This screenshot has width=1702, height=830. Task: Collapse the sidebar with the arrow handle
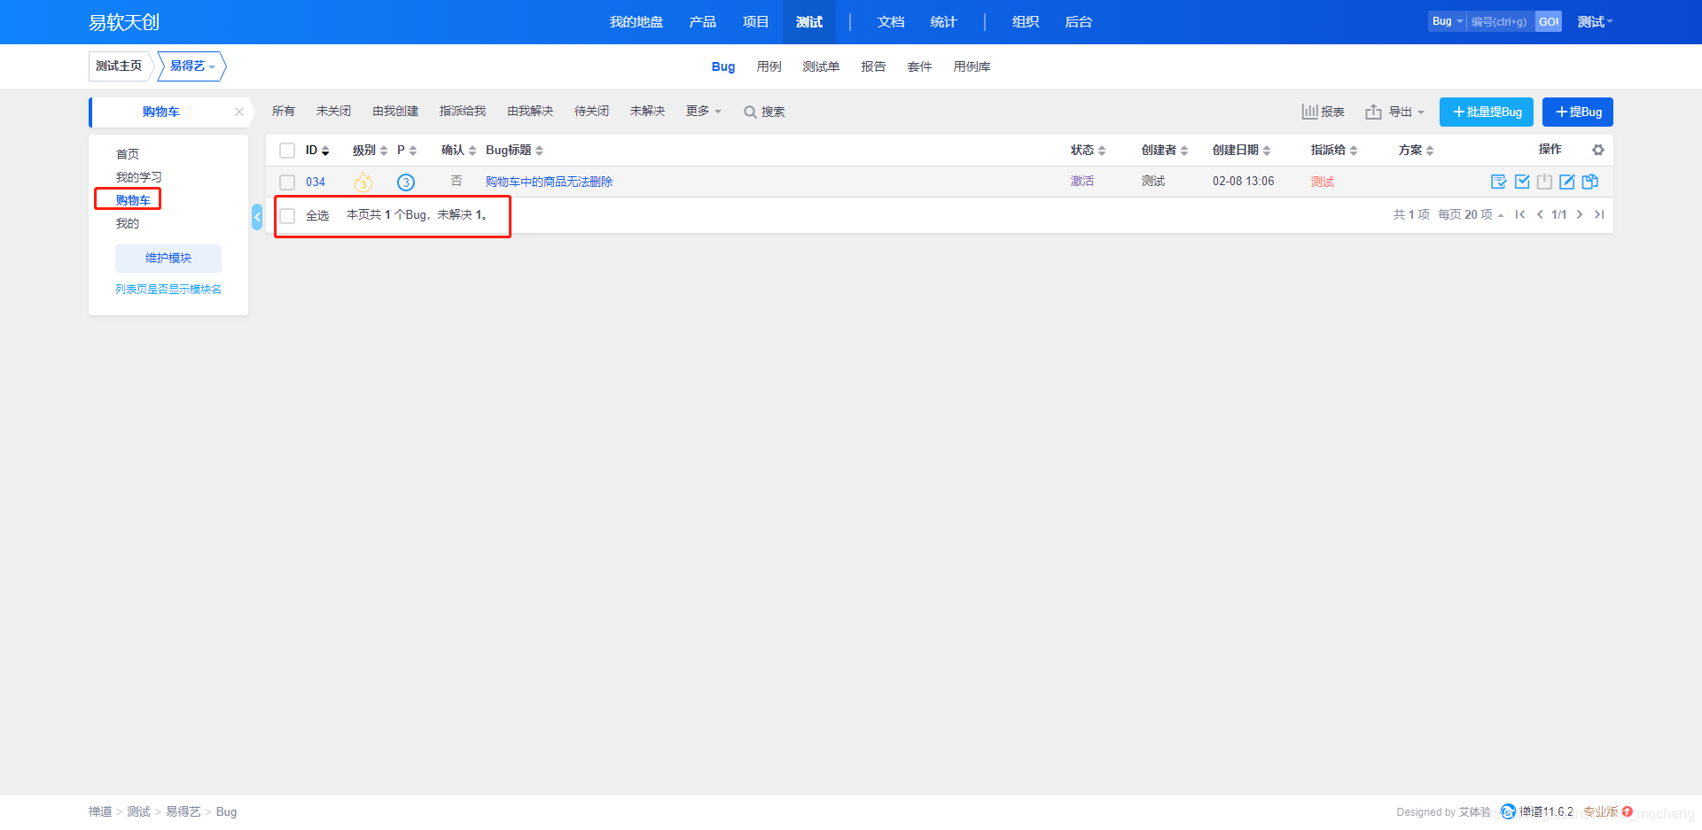[257, 217]
